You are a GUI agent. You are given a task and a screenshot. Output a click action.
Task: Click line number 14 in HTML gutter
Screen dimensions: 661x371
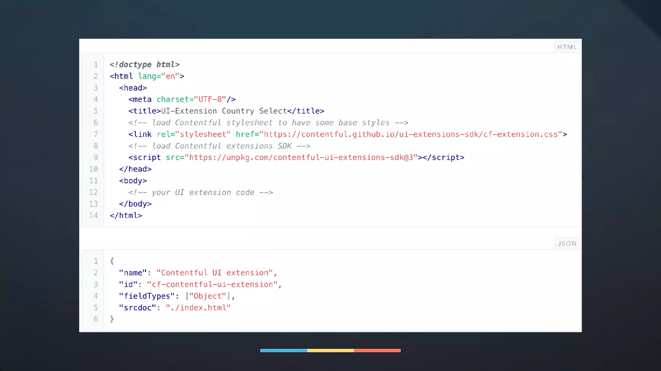94,215
